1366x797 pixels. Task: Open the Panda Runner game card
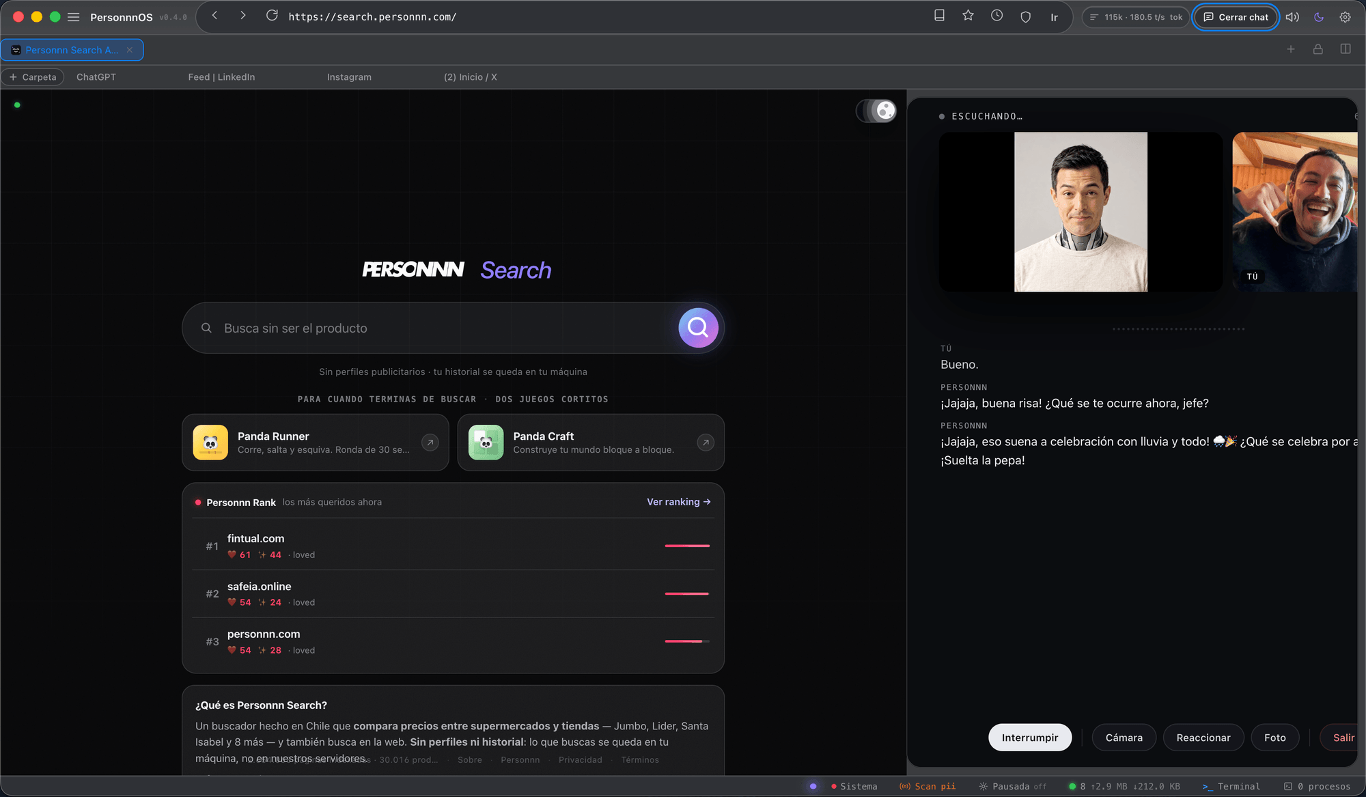pyautogui.click(x=316, y=443)
